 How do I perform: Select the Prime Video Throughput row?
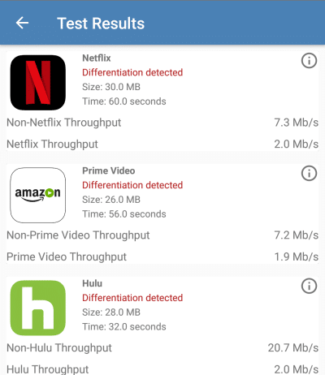(x=162, y=256)
